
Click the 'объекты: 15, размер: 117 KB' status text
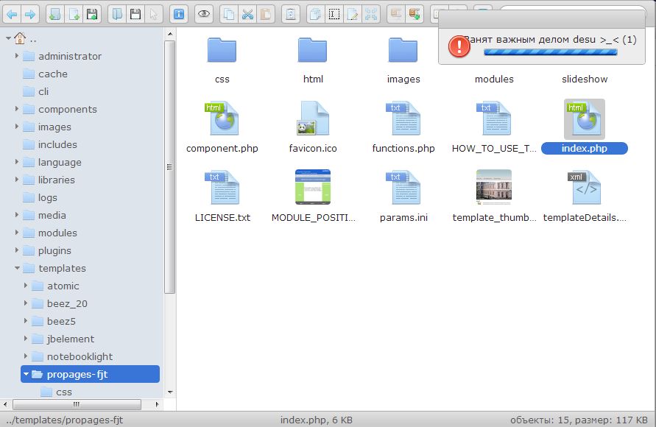click(x=579, y=420)
